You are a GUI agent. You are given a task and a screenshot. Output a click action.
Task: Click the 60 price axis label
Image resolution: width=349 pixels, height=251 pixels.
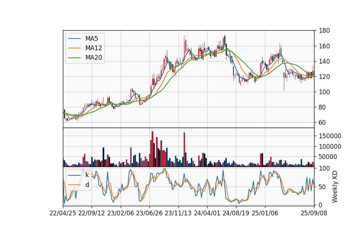[x=322, y=123]
